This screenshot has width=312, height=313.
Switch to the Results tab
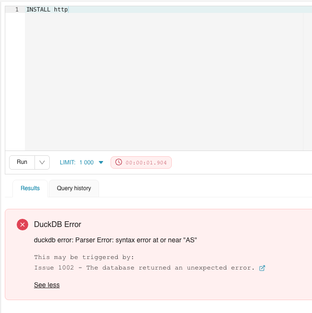pyautogui.click(x=30, y=188)
